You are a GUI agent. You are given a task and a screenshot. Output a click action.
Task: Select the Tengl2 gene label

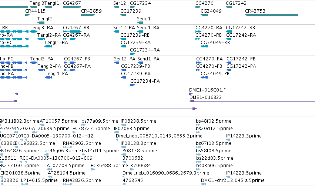pos(44,19)
